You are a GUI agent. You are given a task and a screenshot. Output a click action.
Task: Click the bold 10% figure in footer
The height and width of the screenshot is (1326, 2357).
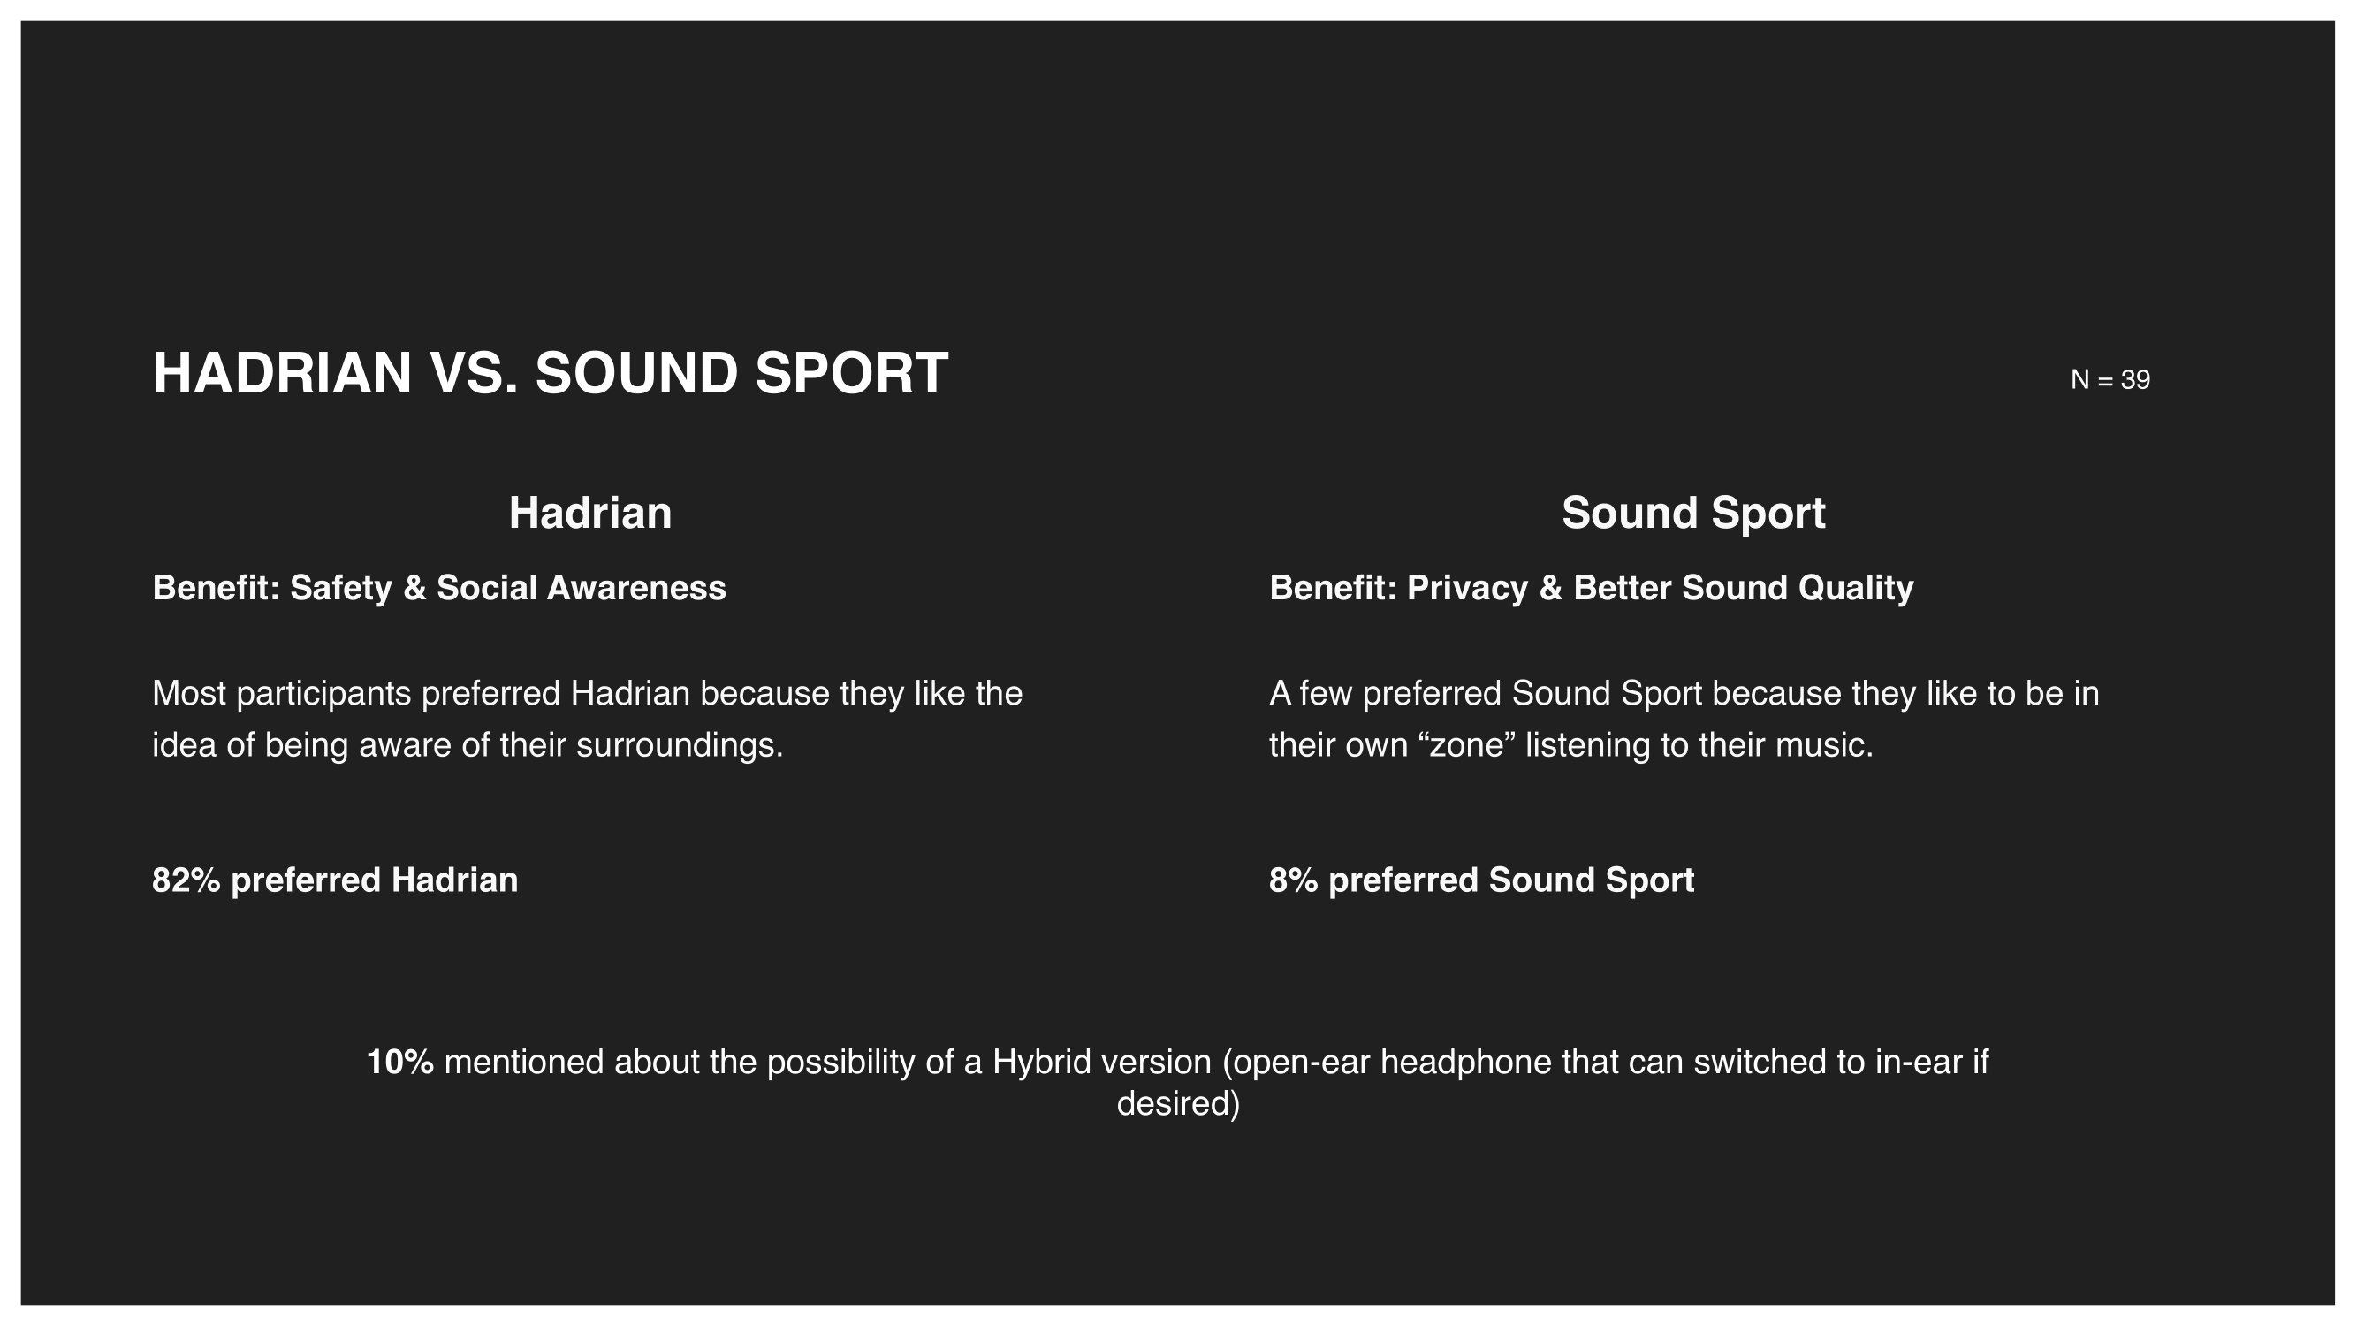[x=399, y=1062]
